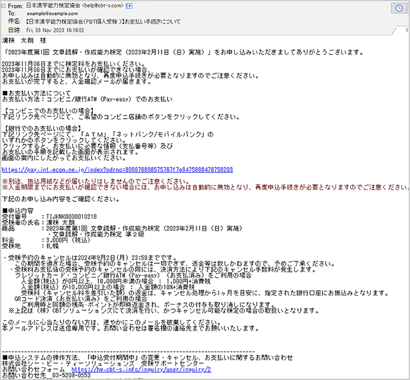
Task: Select the fee 3,000円(税込)
Action: point(68,240)
